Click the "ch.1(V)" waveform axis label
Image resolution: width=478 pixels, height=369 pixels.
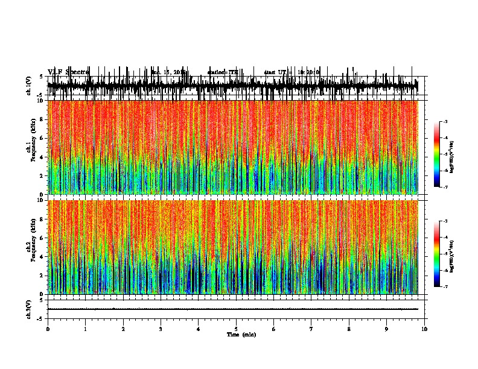click(x=29, y=86)
